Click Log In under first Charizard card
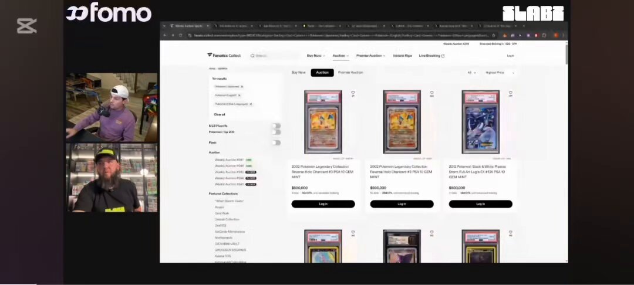The image size is (634, 285). coord(323,204)
